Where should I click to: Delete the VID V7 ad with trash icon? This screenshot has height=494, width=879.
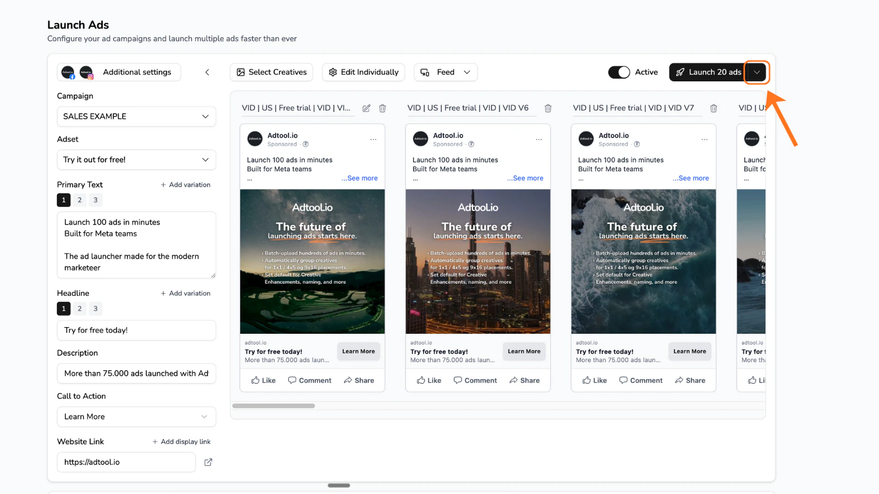pos(714,108)
